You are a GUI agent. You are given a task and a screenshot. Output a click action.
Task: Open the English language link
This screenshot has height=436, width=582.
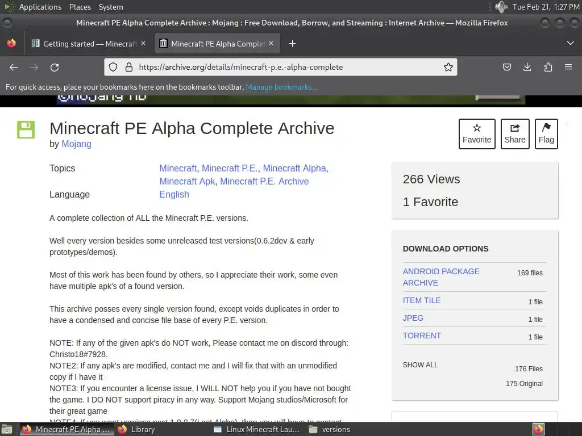point(174,194)
